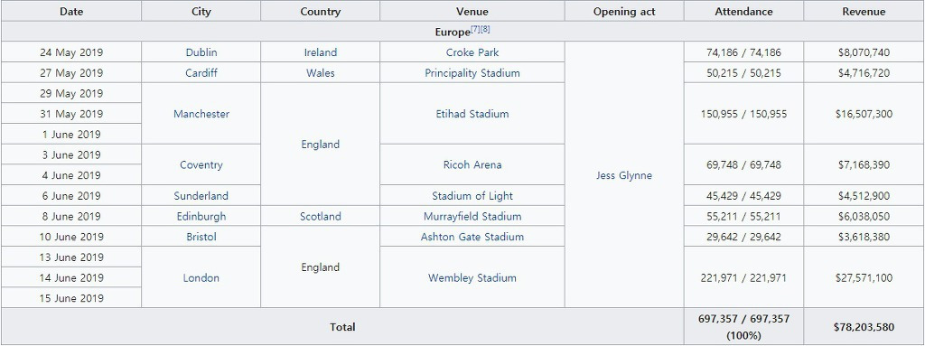The image size is (925, 346).
Task: Click reference footnote 7 beside Europe
Action: point(475,29)
